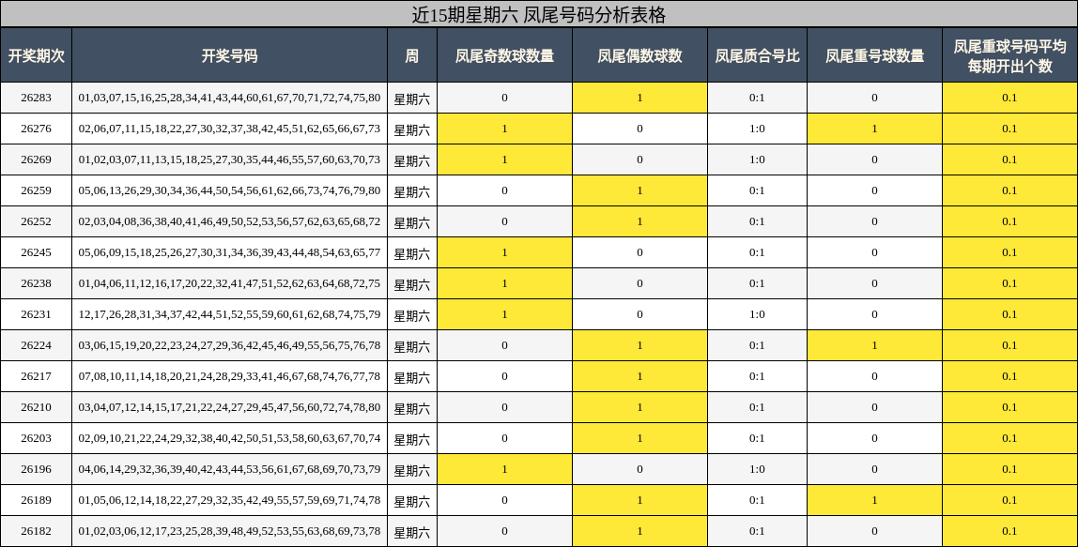Click the table title 近15期星期六 凤尾号码分析表格

click(538, 14)
